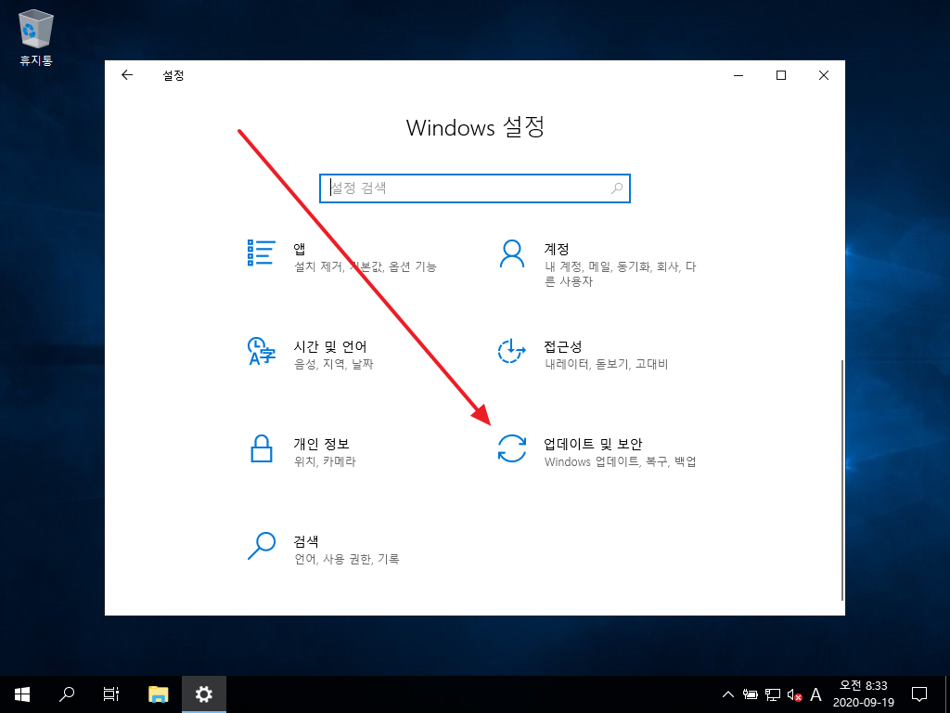Go back using the arrow in title bar
This screenshot has width=950, height=713.
(x=126, y=74)
